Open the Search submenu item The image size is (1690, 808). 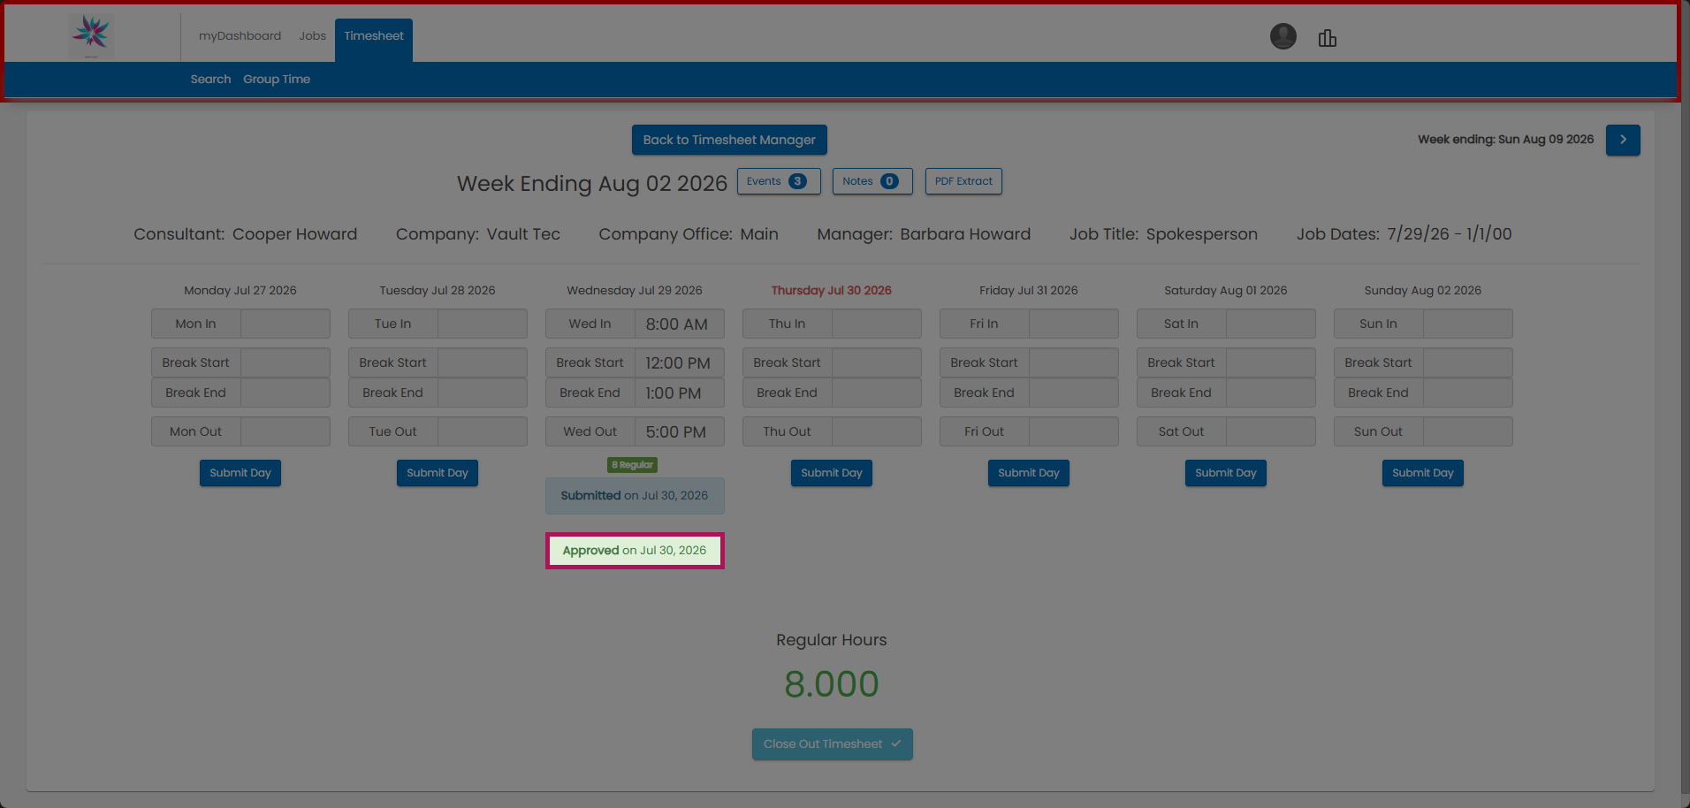(210, 80)
